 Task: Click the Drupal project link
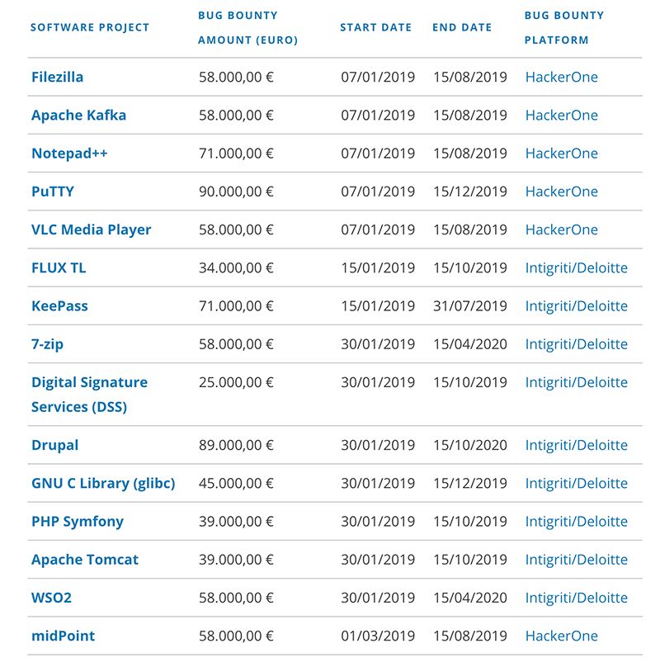tap(54, 445)
